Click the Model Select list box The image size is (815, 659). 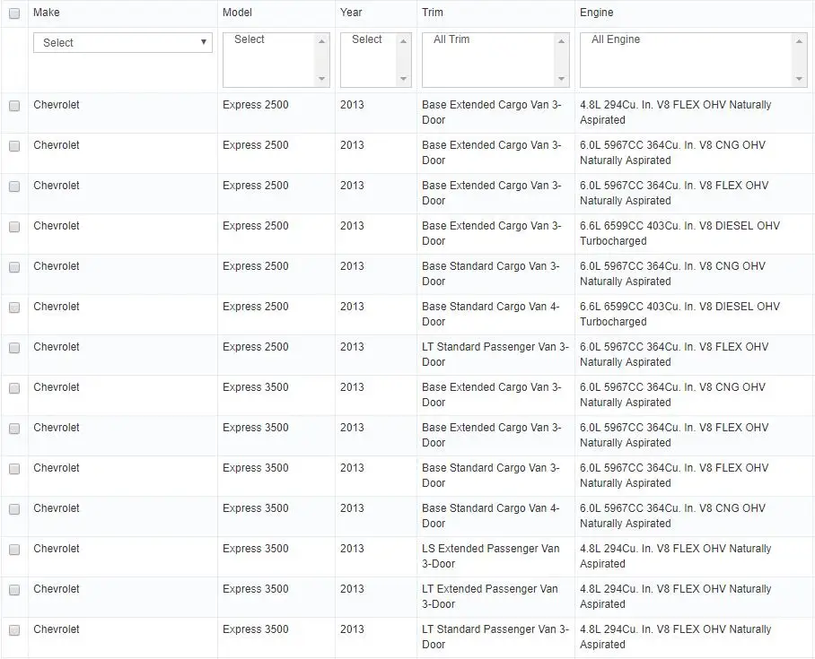(276, 60)
